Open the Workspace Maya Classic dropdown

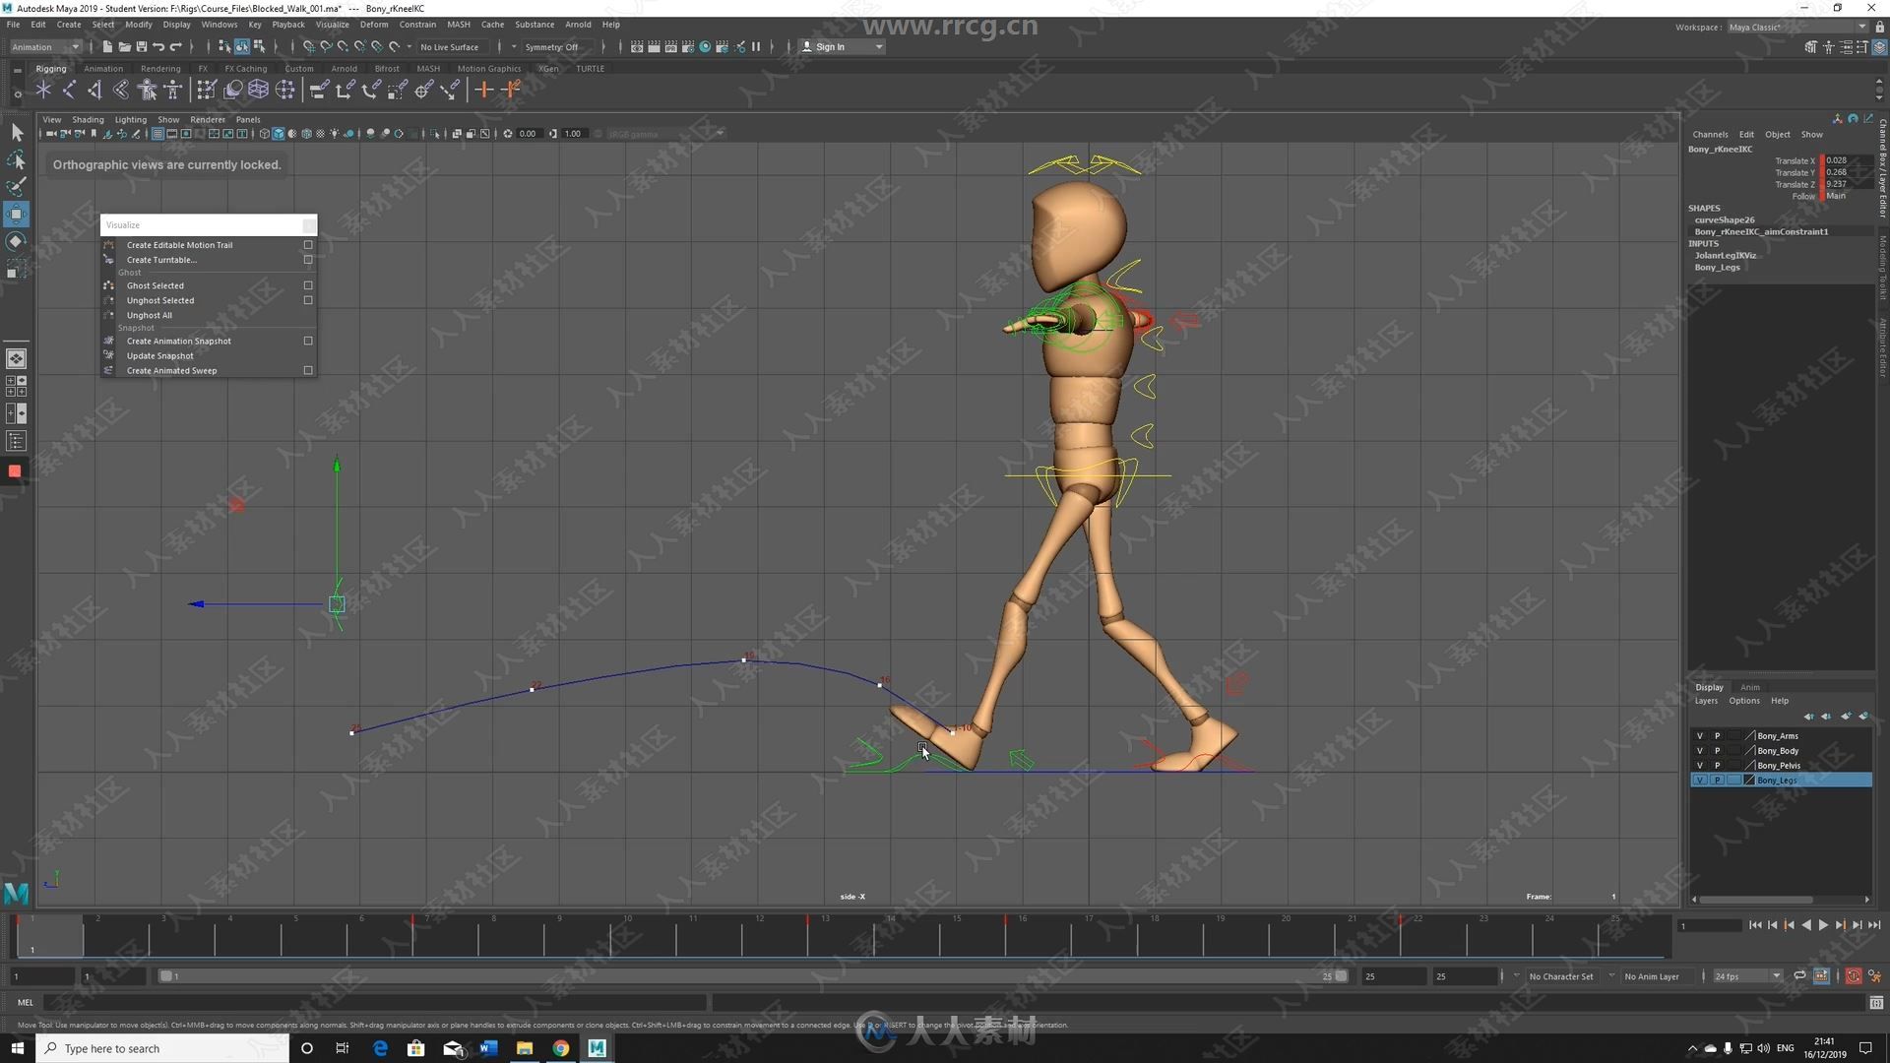click(x=1797, y=27)
